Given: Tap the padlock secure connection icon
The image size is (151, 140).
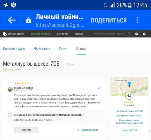Looking at the screenshot, I should coord(29,20).
